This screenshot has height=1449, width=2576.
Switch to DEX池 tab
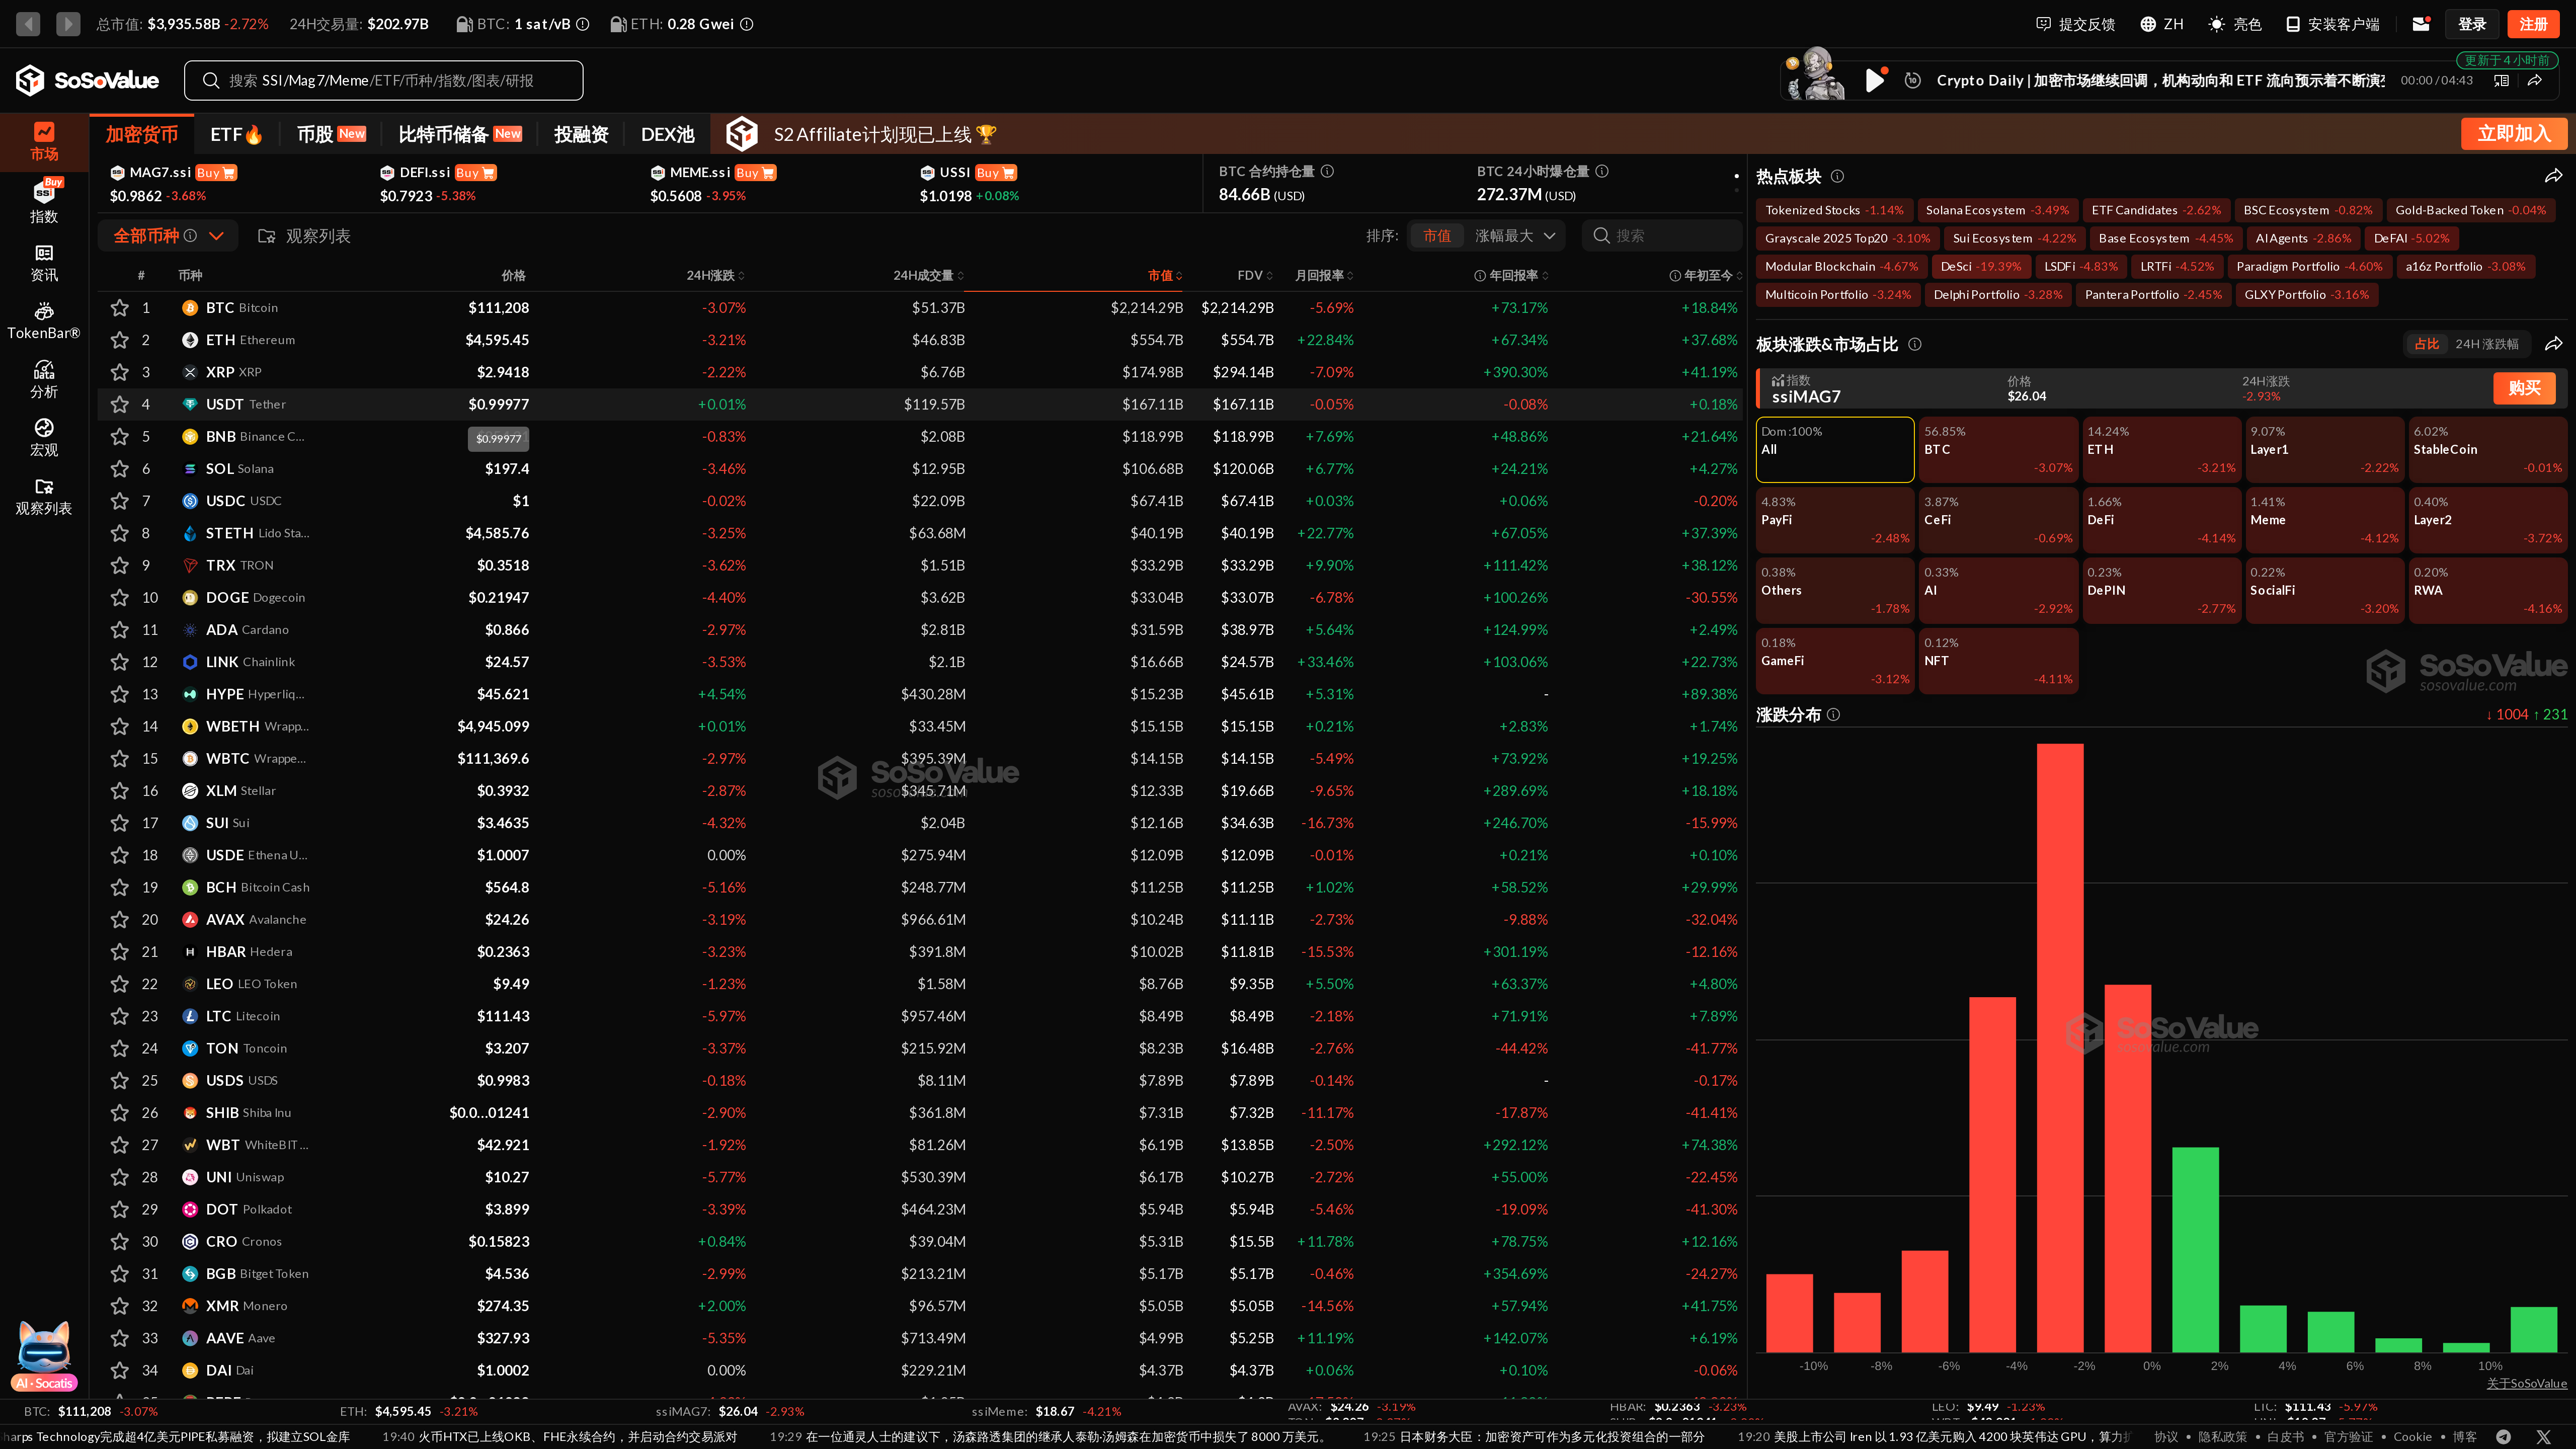click(667, 134)
